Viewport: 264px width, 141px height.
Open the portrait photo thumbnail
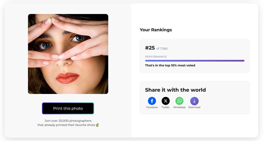[68, 54]
